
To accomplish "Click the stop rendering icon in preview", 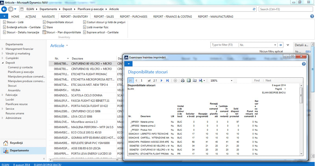I will (x=175, y=80).
